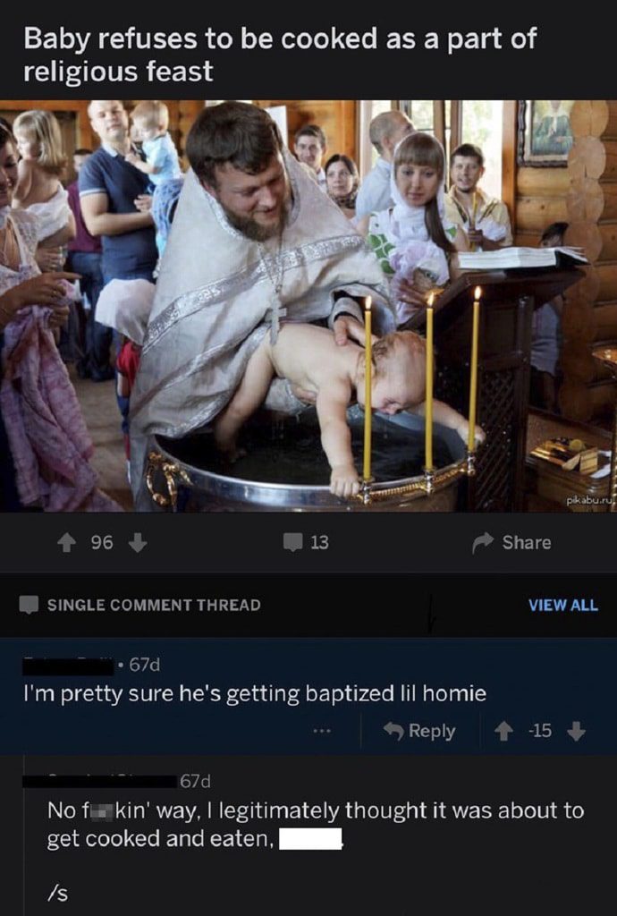Screen dimensions: 617x916
Task: Open the baptism photo image
Action: click(308, 306)
